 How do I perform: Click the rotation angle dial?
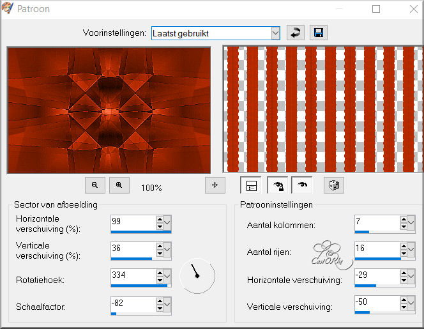[x=197, y=276]
